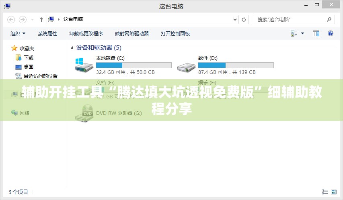Minimize the 这台电脑 window
This screenshot has height=200, width=343.
tap(306, 5)
